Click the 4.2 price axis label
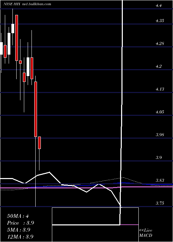 (159, 66)
